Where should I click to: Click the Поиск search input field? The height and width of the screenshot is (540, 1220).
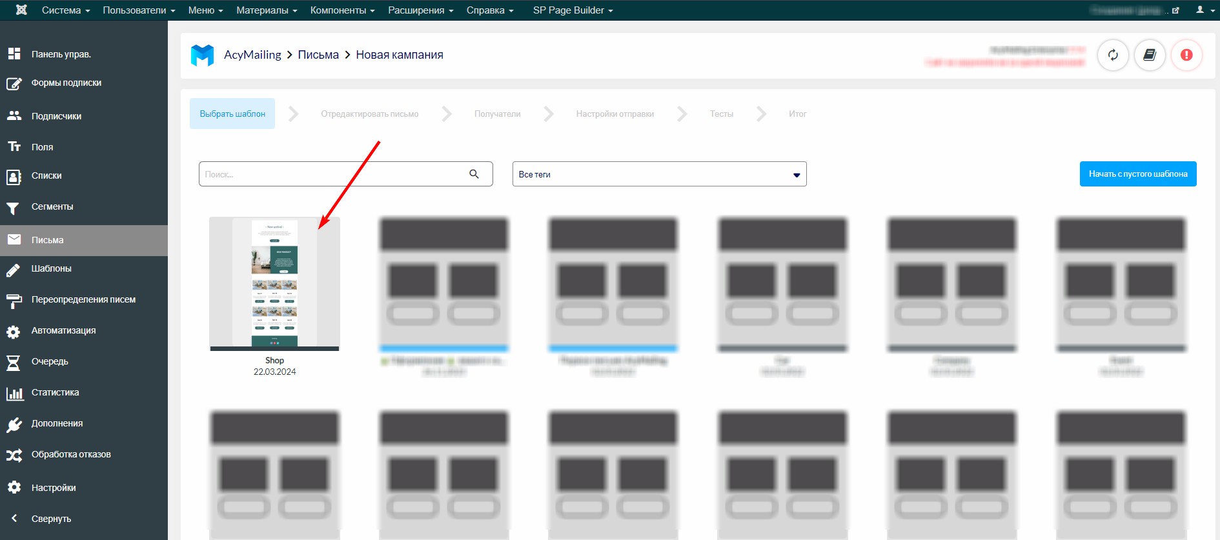(345, 174)
